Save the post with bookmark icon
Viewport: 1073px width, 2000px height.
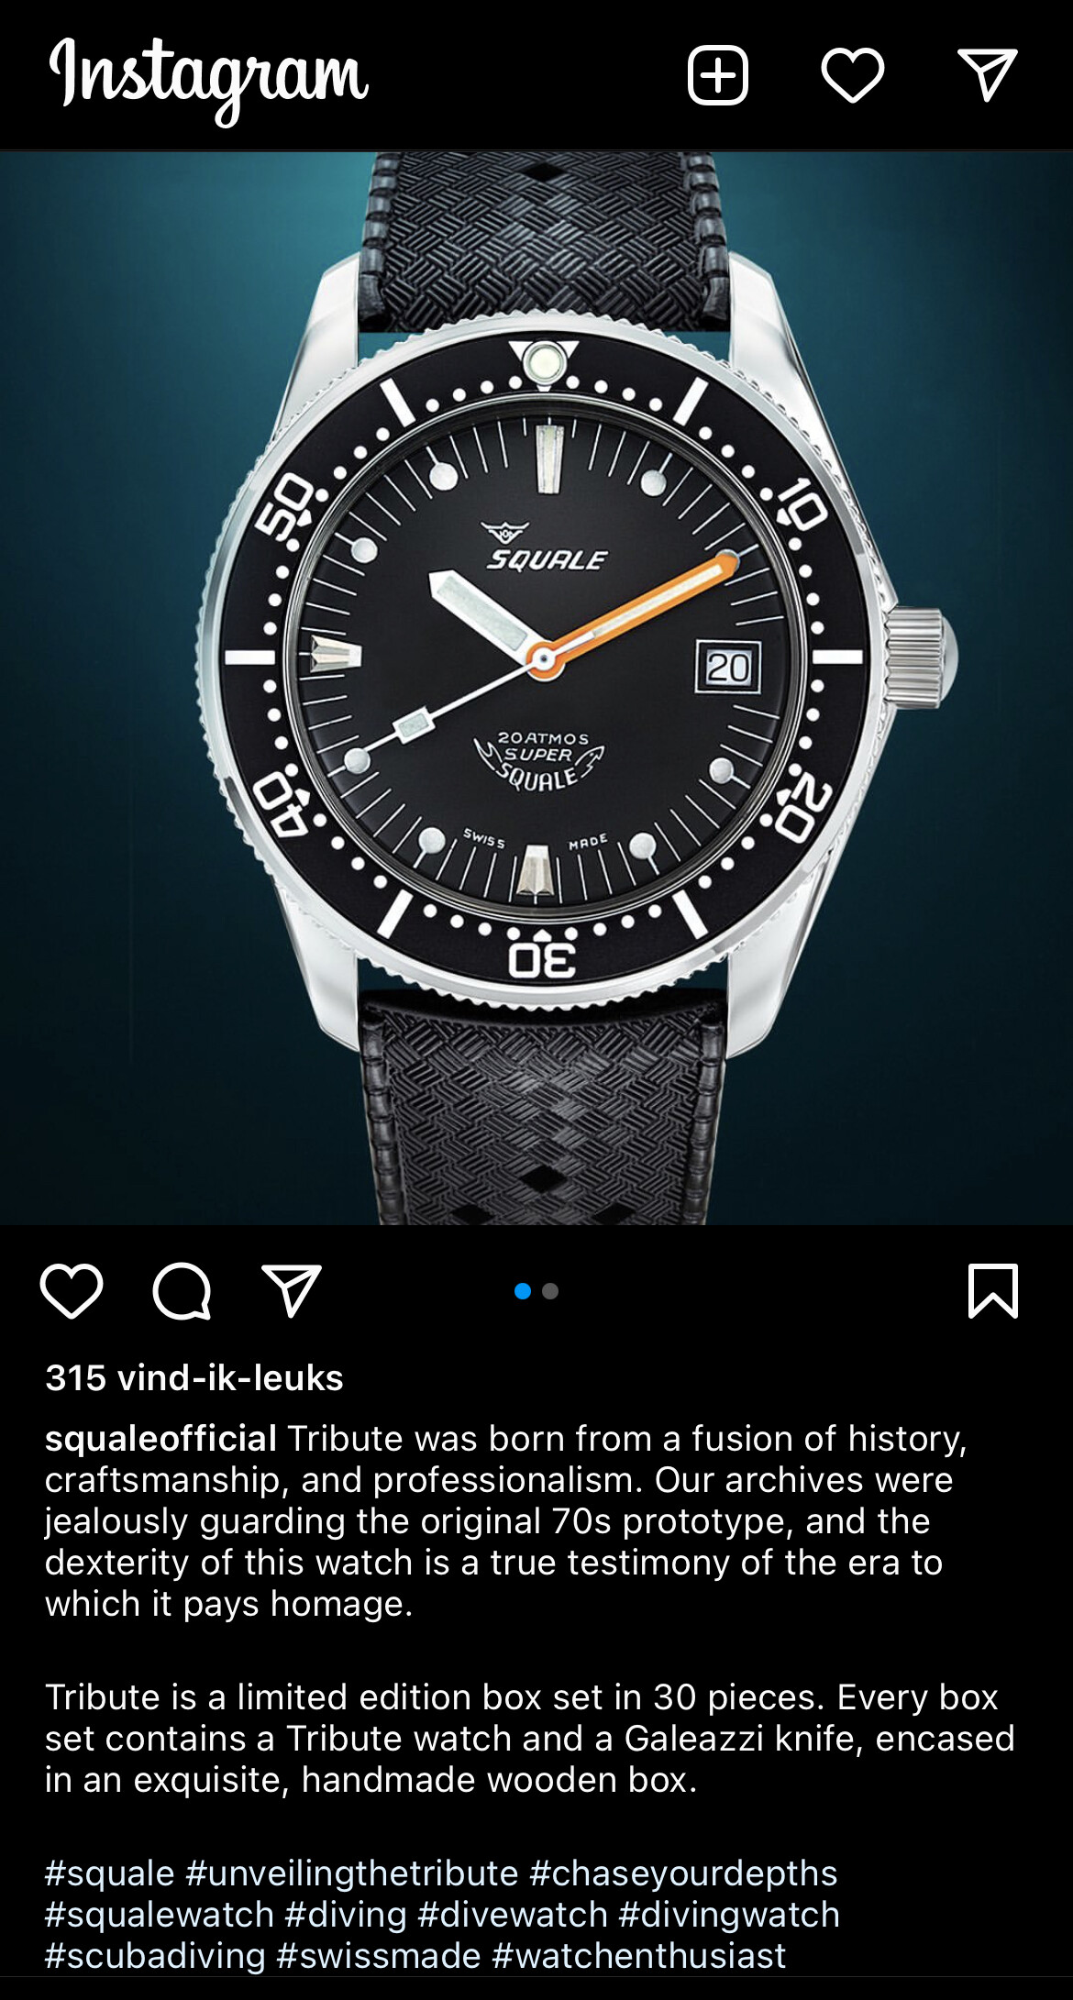coord(993,1291)
